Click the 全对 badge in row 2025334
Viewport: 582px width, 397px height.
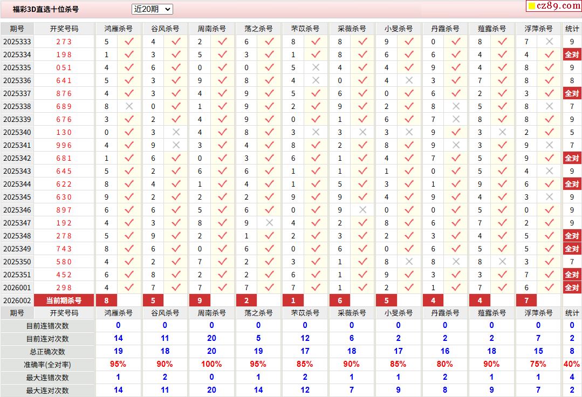pos(572,54)
